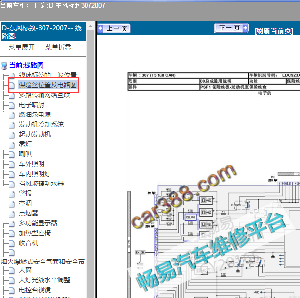300x298 pixels.
Task: Open 发动机冷却系统 wiring diagram
Action: pos(41,124)
